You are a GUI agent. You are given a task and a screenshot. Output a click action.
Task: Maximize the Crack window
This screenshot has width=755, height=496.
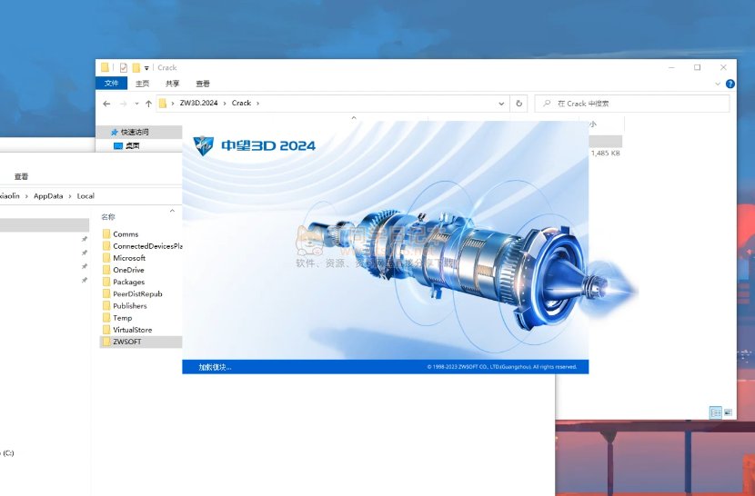pyautogui.click(x=697, y=68)
